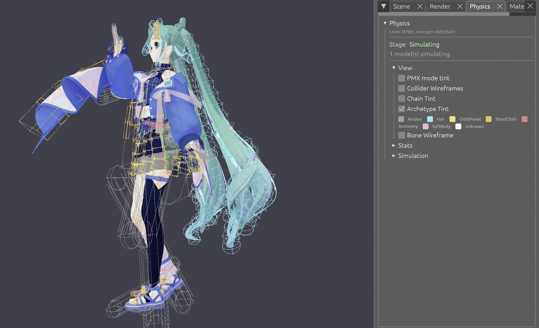Click the gray Anchor color swatch

(x=401, y=119)
